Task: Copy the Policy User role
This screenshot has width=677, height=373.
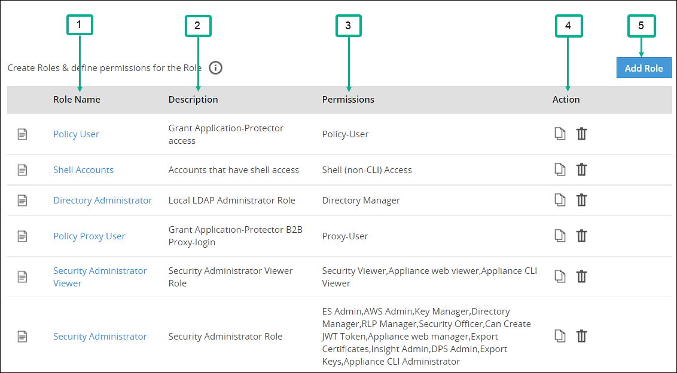Action: pos(560,134)
